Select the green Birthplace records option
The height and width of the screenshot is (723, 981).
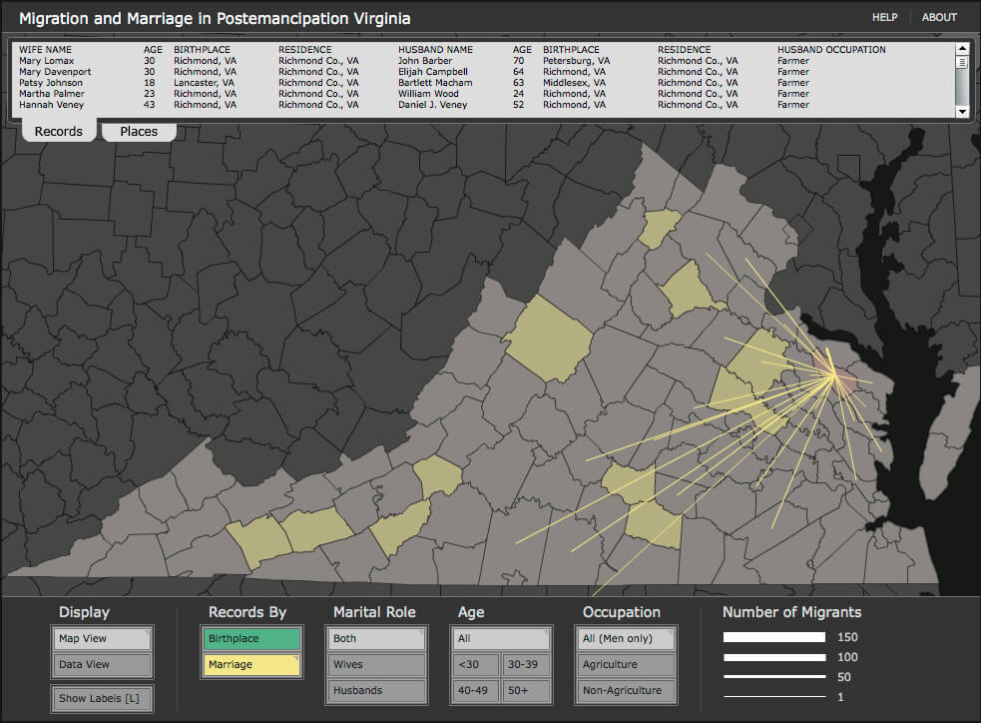[x=251, y=639]
